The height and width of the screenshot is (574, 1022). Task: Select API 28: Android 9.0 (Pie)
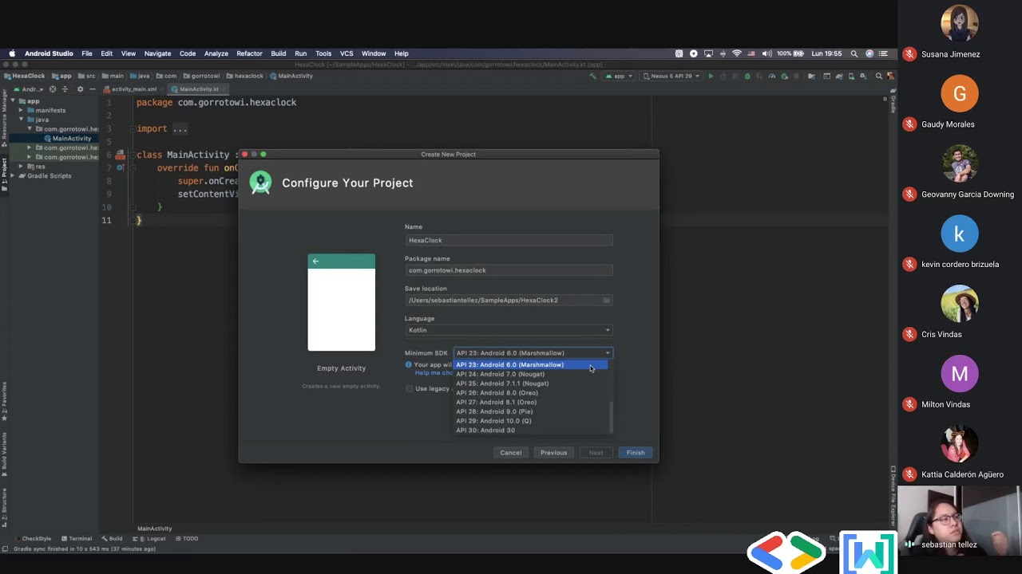coord(531,411)
